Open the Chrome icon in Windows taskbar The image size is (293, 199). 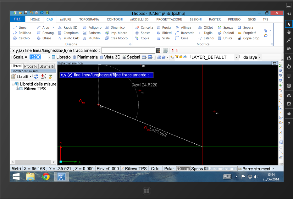(x=46, y=177)
